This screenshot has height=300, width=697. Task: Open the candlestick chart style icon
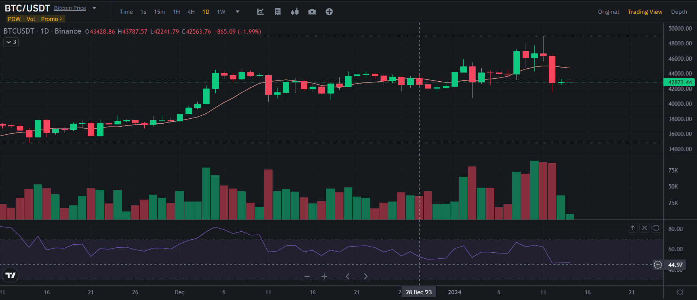point(295,12)
